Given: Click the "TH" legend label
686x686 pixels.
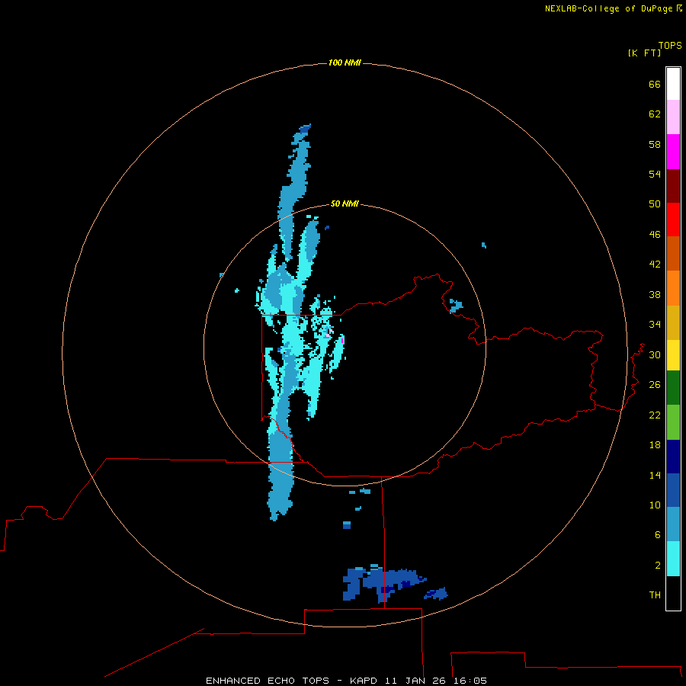Looking at the screenshot, I should point(655,595).
